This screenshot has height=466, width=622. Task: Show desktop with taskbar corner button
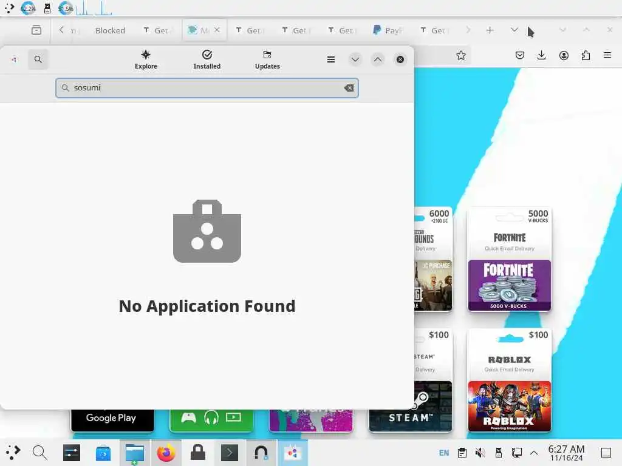click(x=606, y=453)
